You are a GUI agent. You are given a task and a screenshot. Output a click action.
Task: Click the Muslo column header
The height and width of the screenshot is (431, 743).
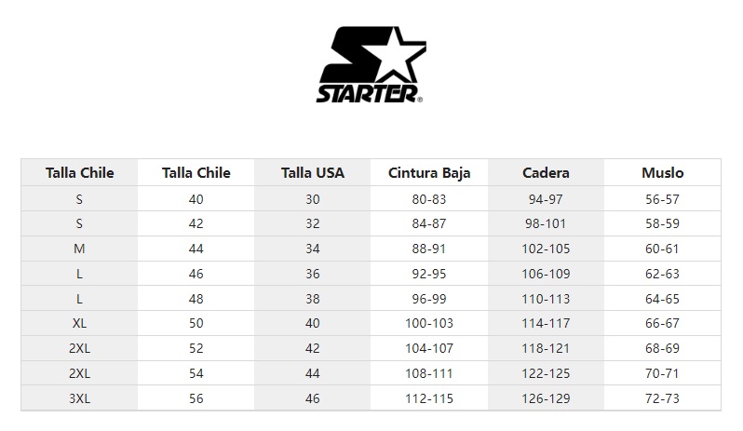tap(662, 173)
